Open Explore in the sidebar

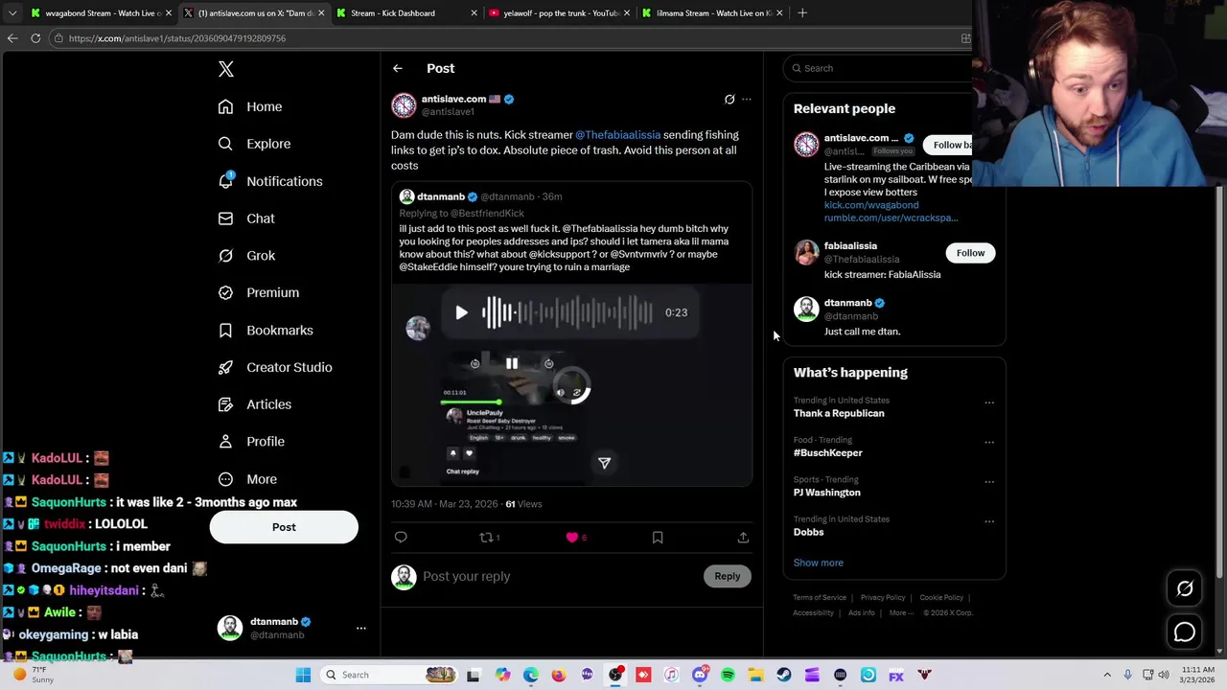click(x=254, y=144)
